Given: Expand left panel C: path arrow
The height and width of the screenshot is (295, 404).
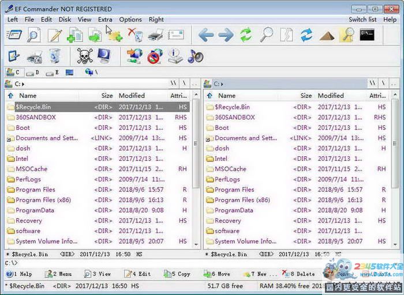Looking at the screenshot, I should point(23,84).
